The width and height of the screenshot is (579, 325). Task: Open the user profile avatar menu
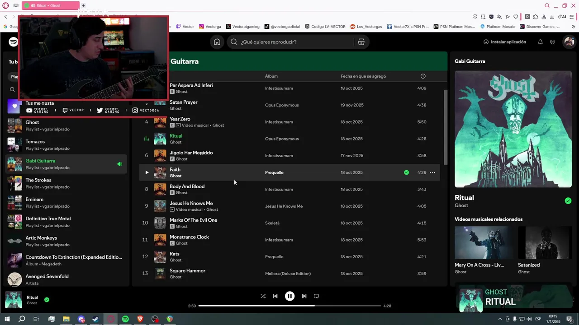point(569,42)
